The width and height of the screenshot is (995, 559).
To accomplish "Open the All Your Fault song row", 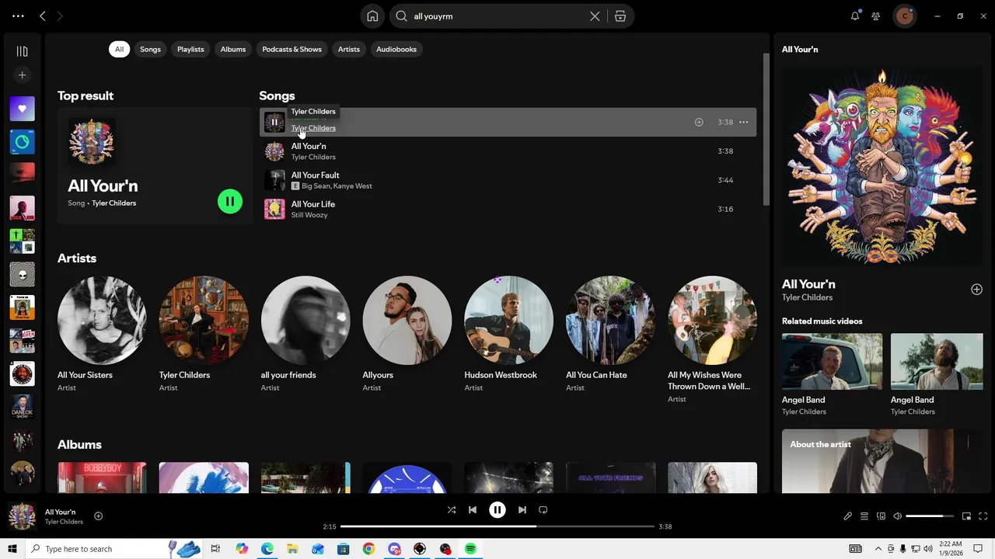I will 508,180.
